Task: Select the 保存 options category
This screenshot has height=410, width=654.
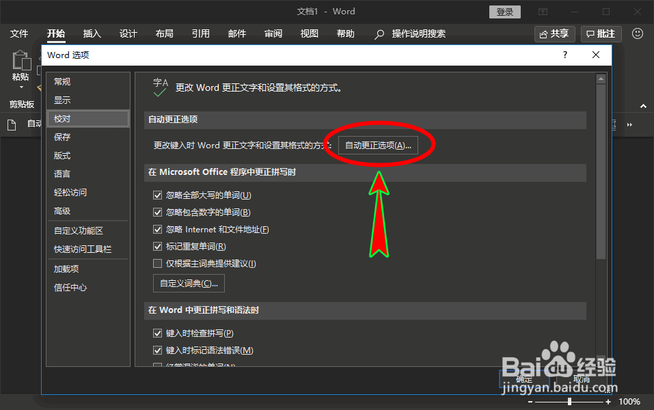Action: [x=88, y=137]
